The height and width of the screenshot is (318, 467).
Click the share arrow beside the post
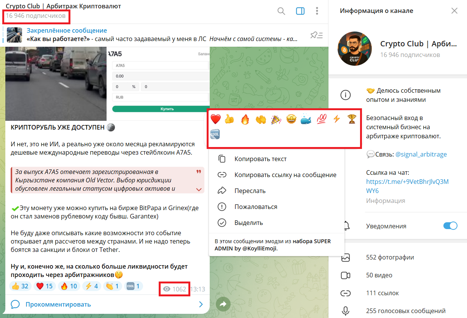click(x=223, y=304)
